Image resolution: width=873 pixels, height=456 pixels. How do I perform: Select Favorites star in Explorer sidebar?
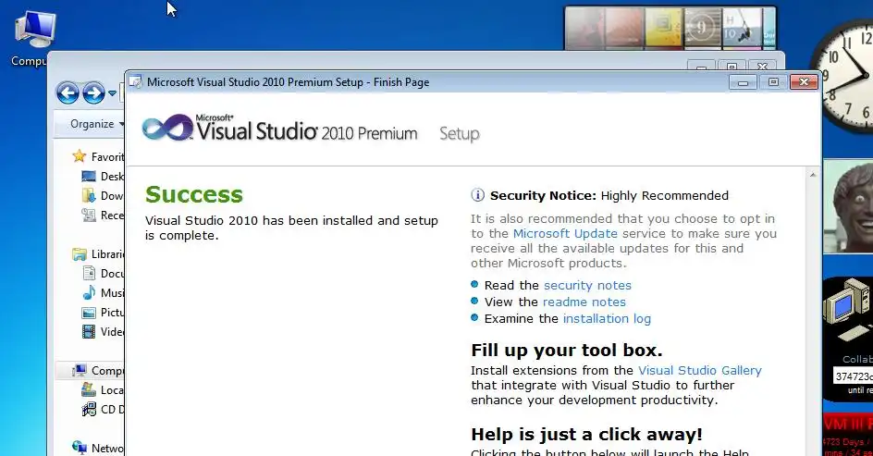pyautogui.click(x=79, y=156)
